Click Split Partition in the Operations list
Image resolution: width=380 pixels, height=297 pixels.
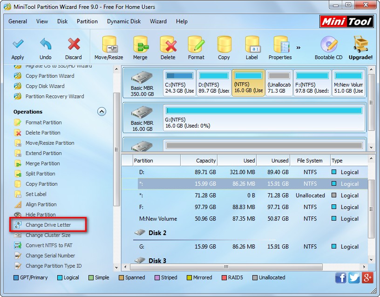pos(40,174)
